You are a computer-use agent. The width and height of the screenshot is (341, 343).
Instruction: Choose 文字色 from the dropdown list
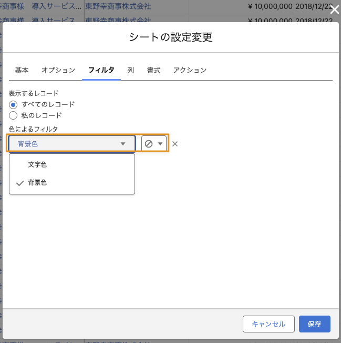point(37,164)
